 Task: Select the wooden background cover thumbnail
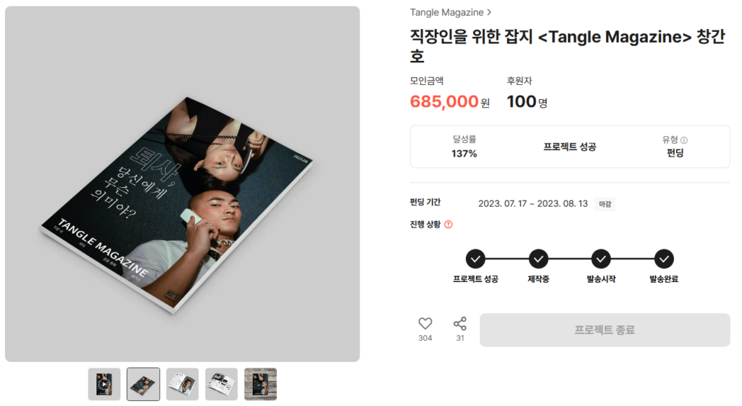260,384
